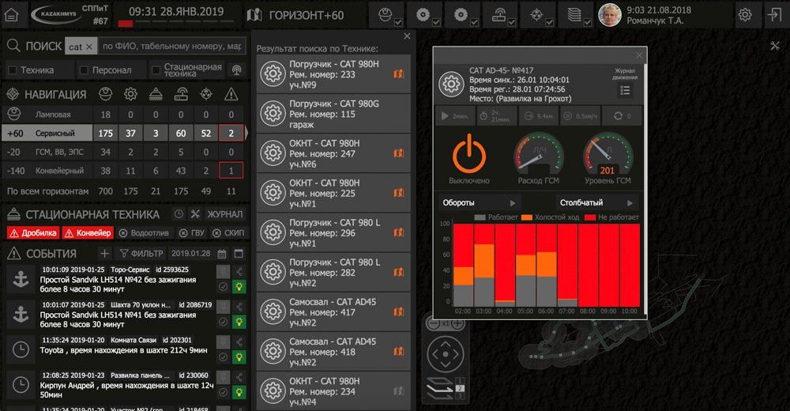Viewport: 790px width, 411px height.
Task: Expand events panel window icon
Action: [239, 253]
